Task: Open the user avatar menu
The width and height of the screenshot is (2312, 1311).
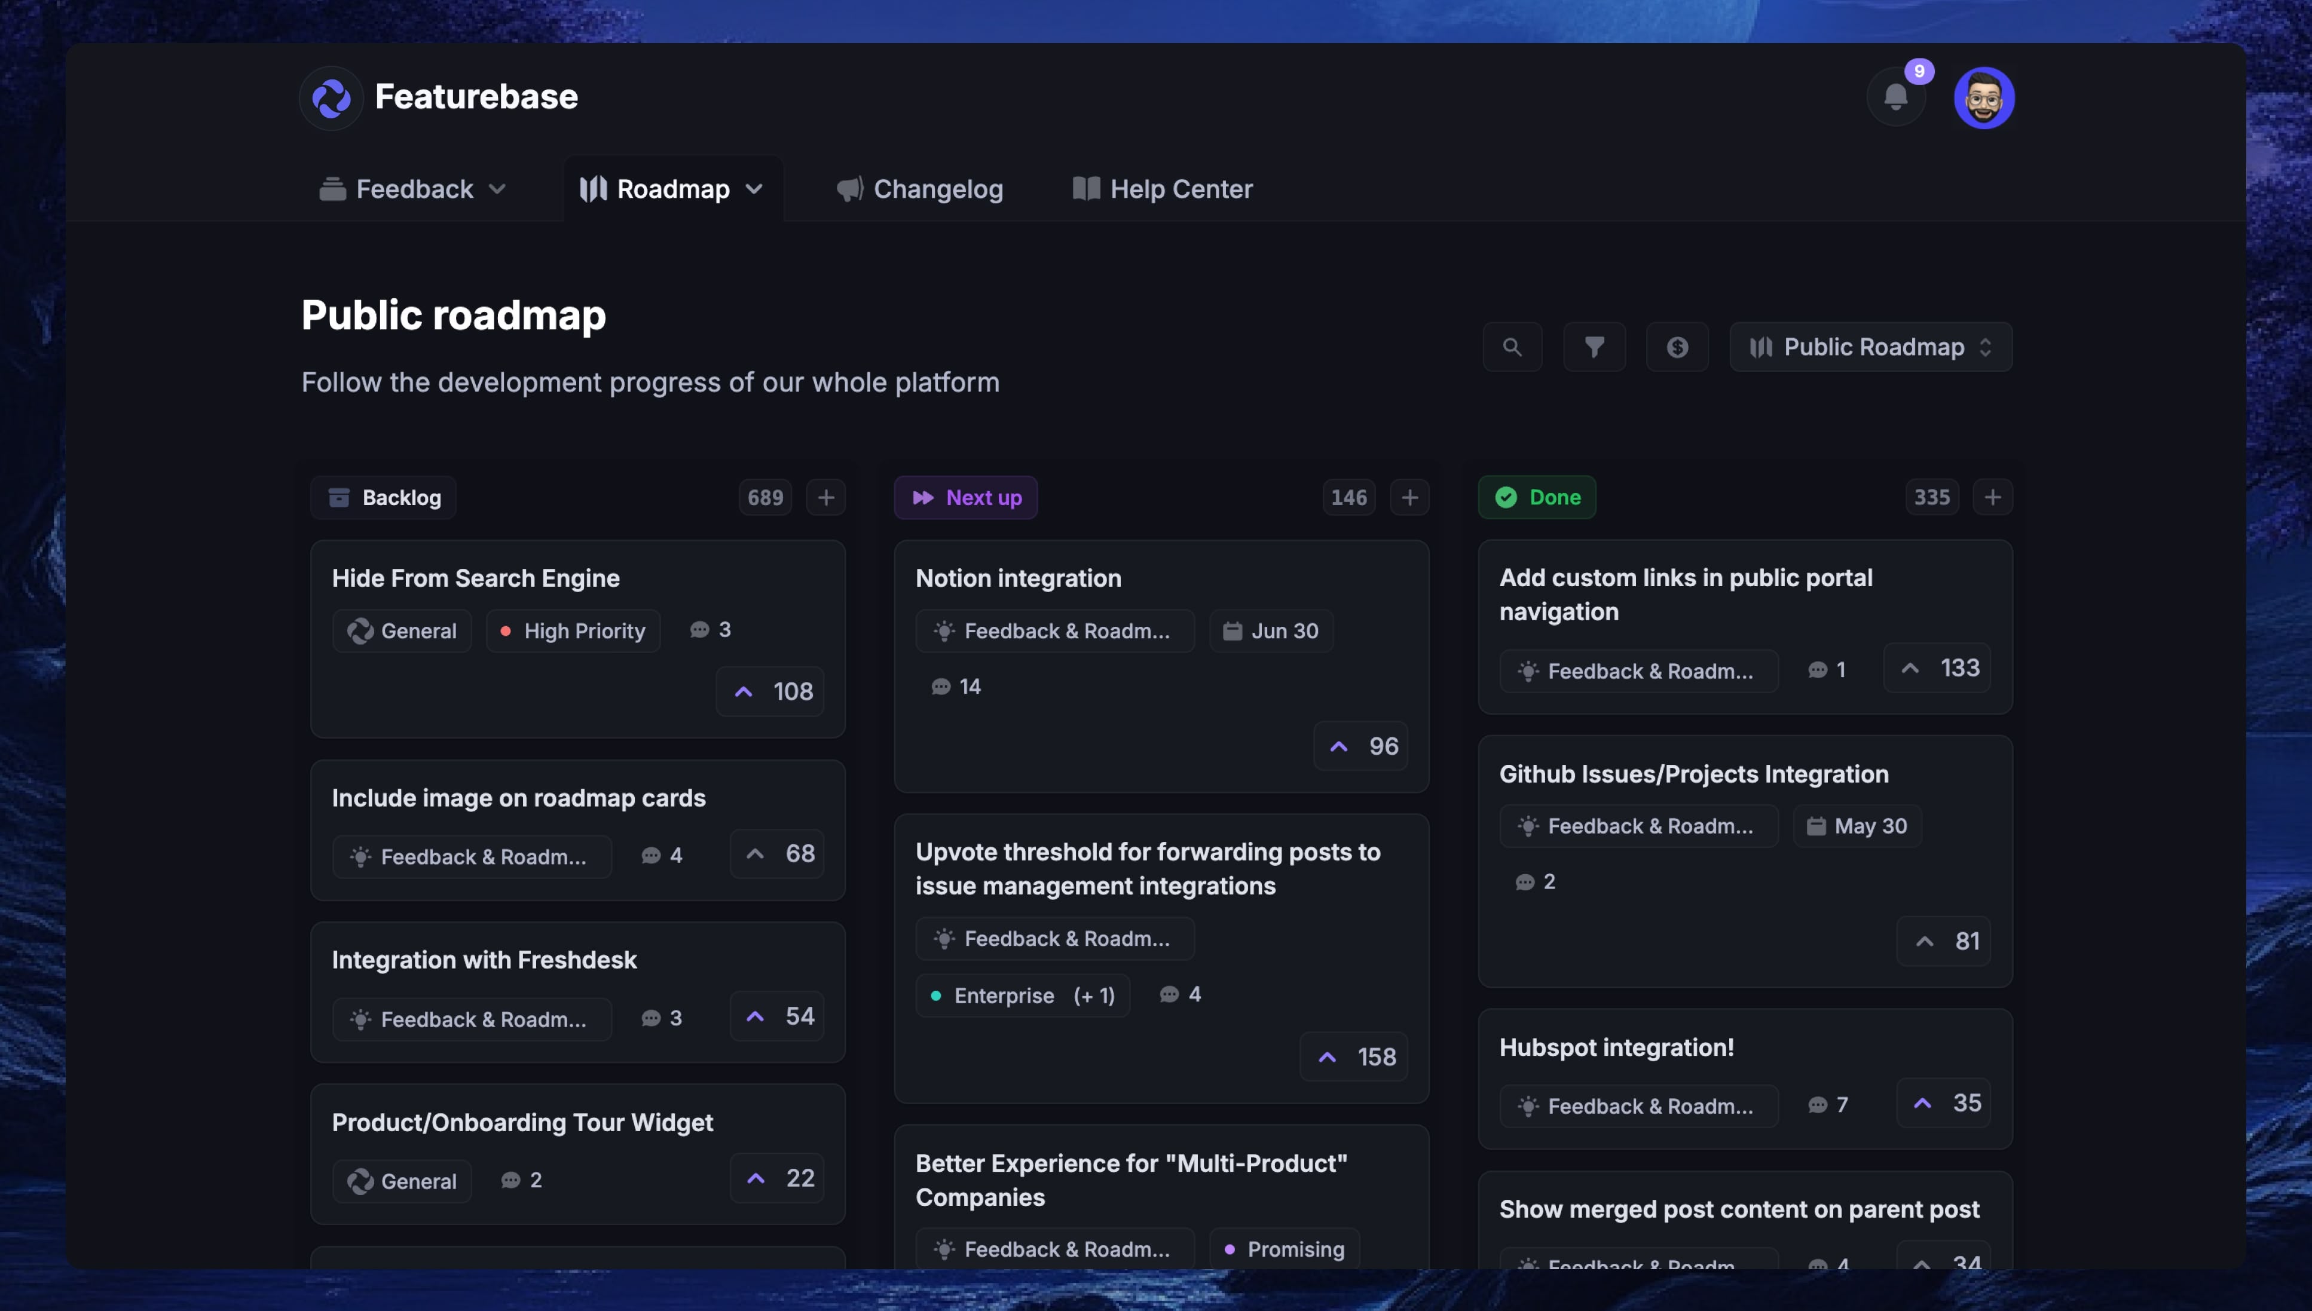Action: (1983, 97)
